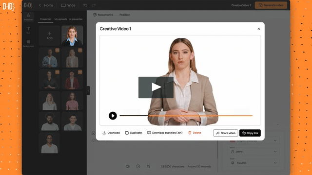Screen dimensions: 312x175
Task: Delete this video
Action: pos(195,133)
